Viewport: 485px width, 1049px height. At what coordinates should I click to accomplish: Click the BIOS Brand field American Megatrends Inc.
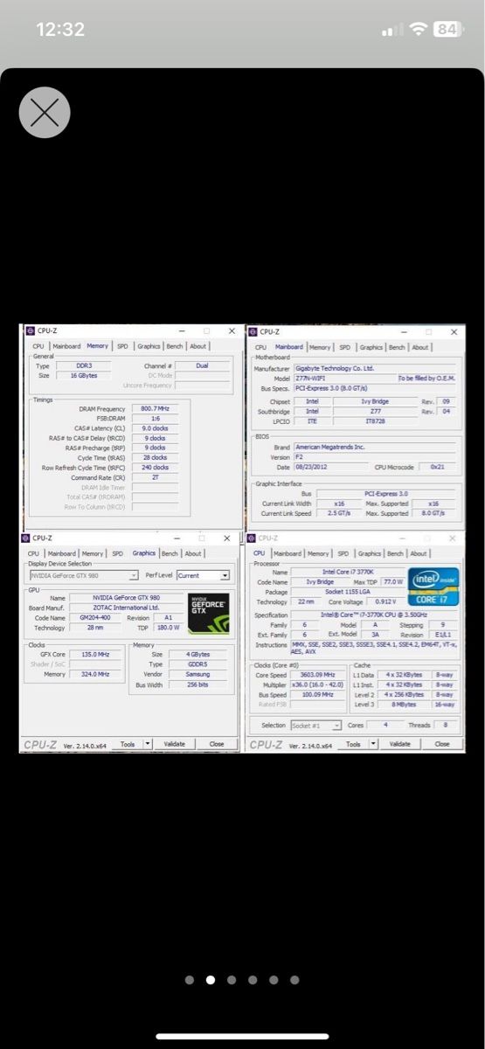point(376,447)
